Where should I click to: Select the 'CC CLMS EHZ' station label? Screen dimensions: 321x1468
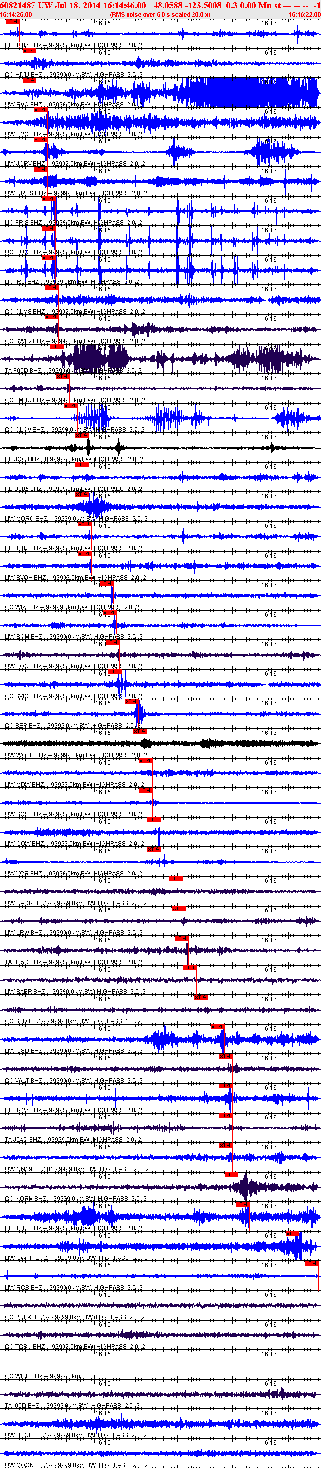pyautogui.click(x=25, y=312)
